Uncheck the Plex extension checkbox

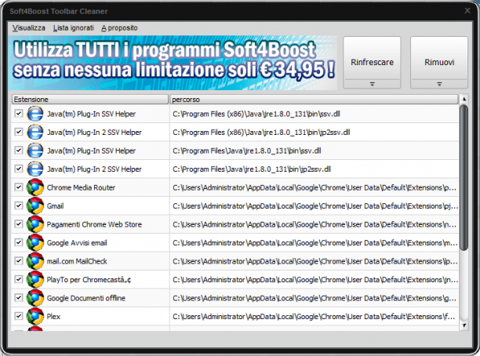[19, 316]
